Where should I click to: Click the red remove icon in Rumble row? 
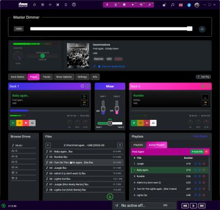pos(204,176)
